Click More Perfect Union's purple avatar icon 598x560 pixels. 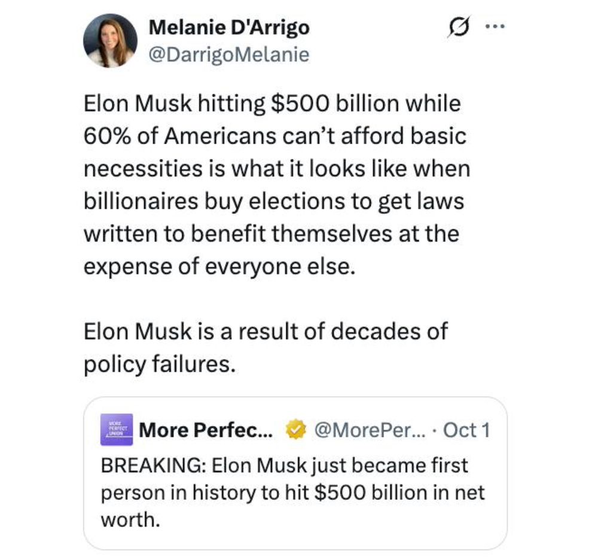(x=116, y=430)
